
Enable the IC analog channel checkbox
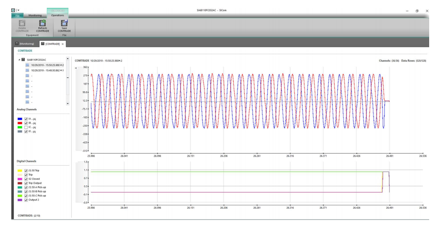tap(26, 127)
